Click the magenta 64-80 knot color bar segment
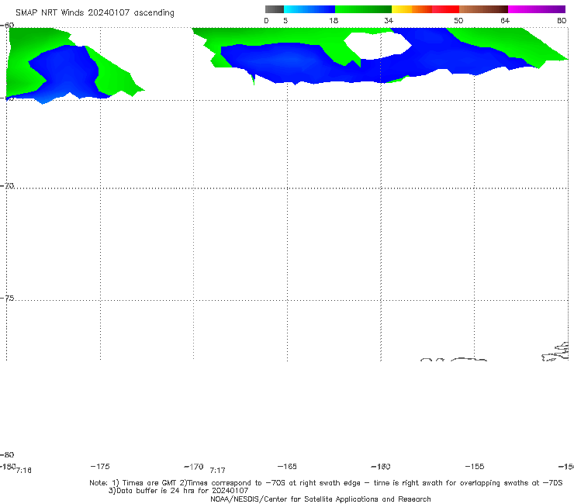The image size is (574, 504). [x=537, y=9]
